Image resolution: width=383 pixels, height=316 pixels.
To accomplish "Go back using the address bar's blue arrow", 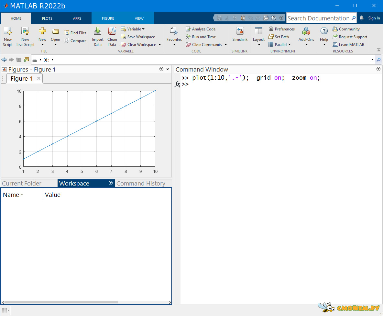I will click(x=4, y=60).
